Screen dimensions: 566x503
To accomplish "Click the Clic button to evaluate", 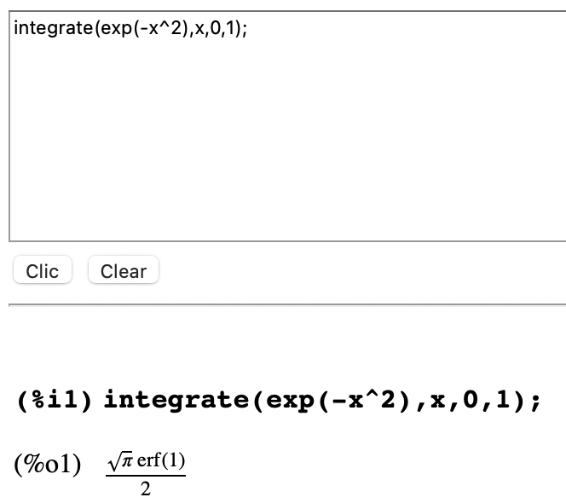I will pos(43,269).
